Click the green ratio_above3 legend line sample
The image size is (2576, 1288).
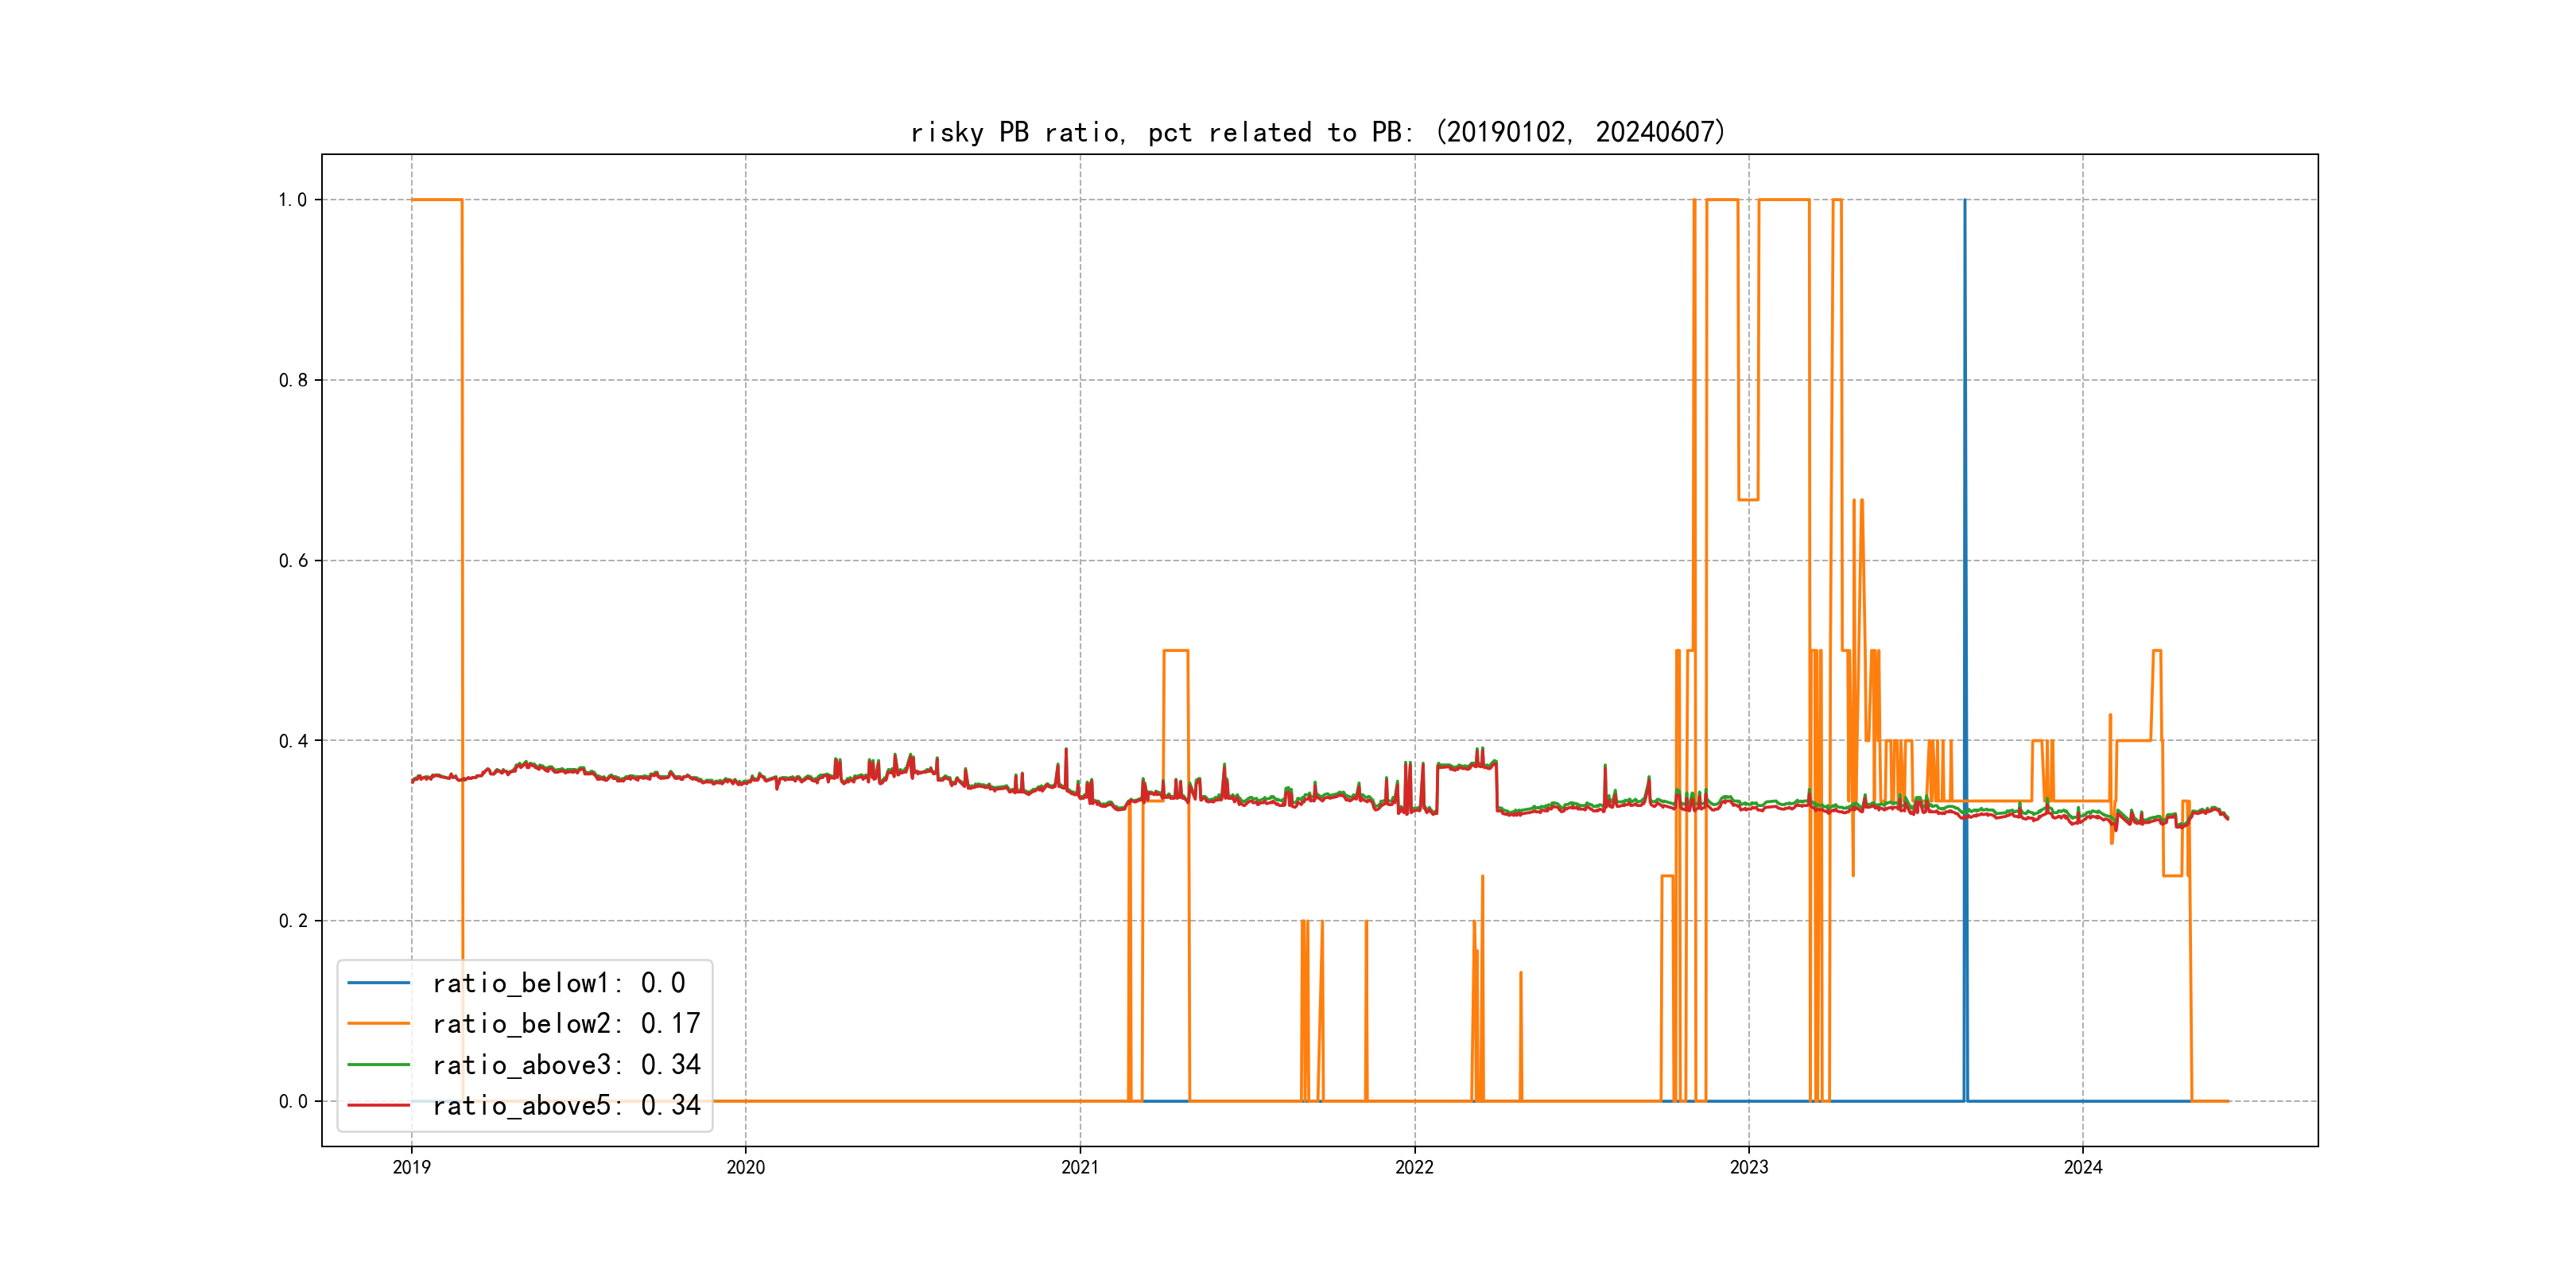pyautogui.click(x=378, y=1065)
